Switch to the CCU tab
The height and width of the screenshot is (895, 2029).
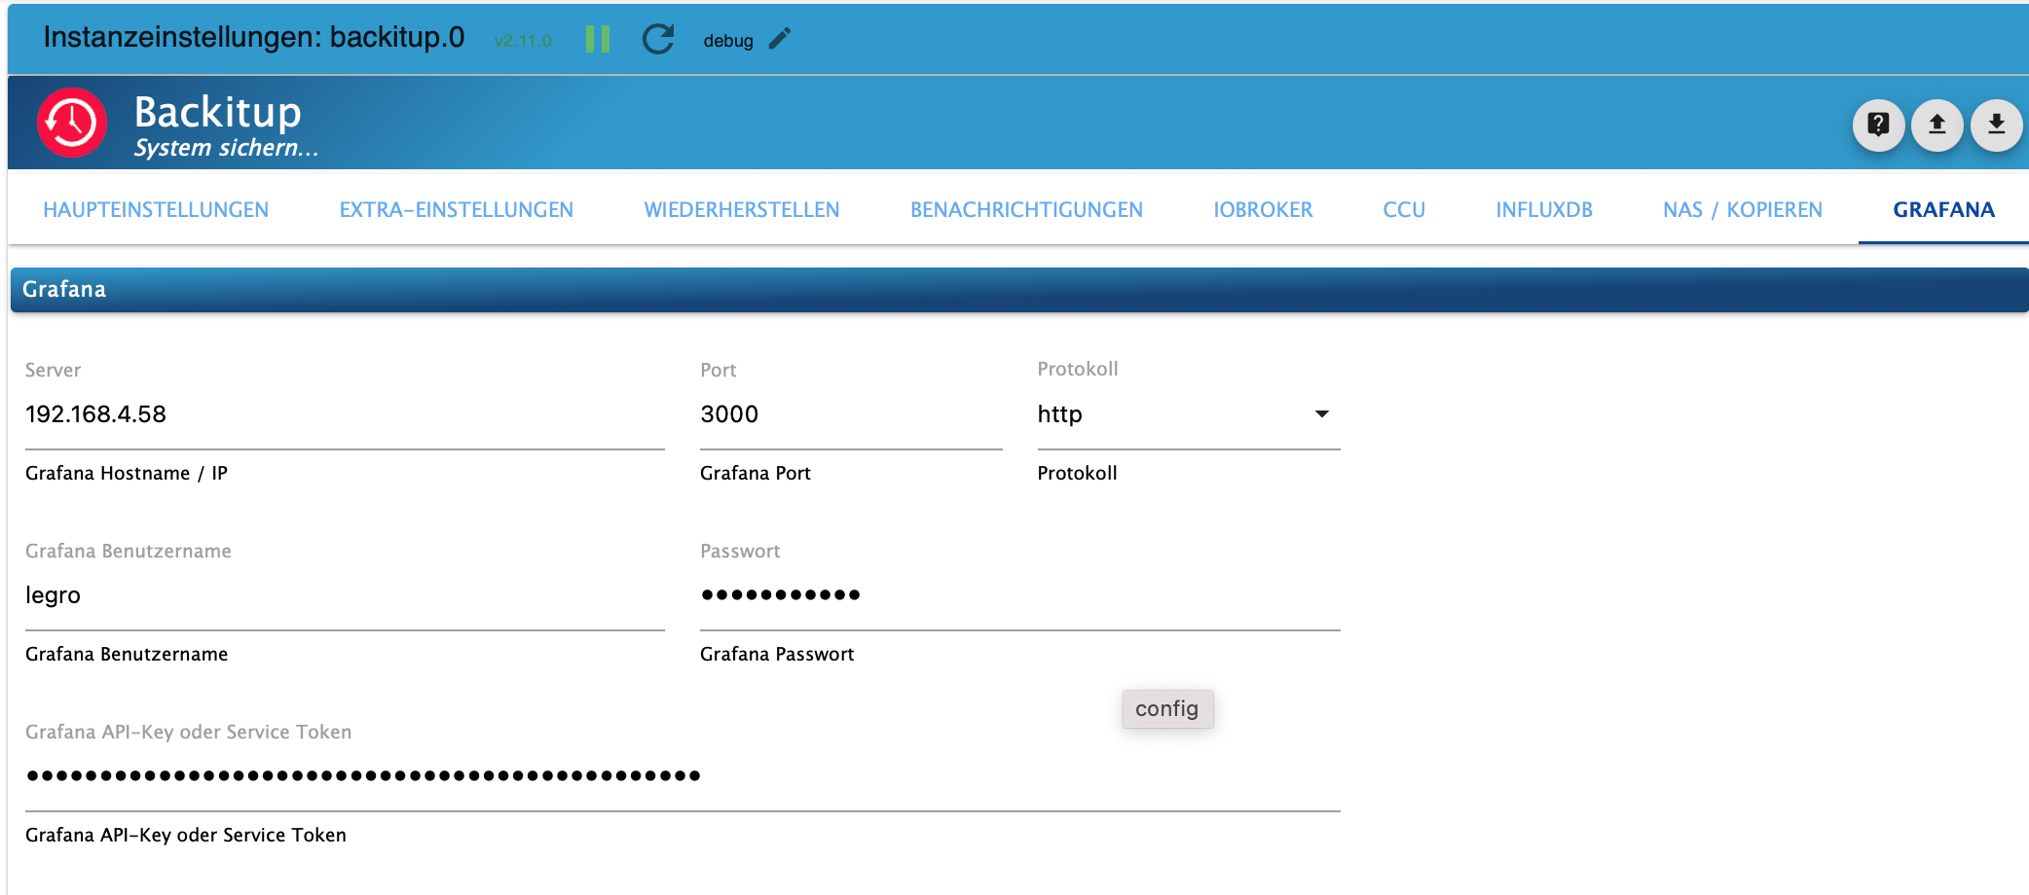tap(1404, 210)
